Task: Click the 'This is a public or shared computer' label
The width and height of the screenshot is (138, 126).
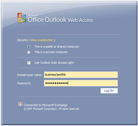Action: coord(57,47)
